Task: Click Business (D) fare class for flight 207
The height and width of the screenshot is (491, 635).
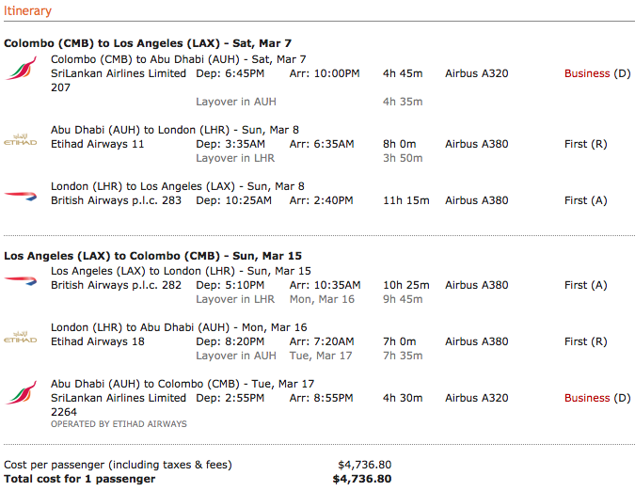Action: point(596,73)
